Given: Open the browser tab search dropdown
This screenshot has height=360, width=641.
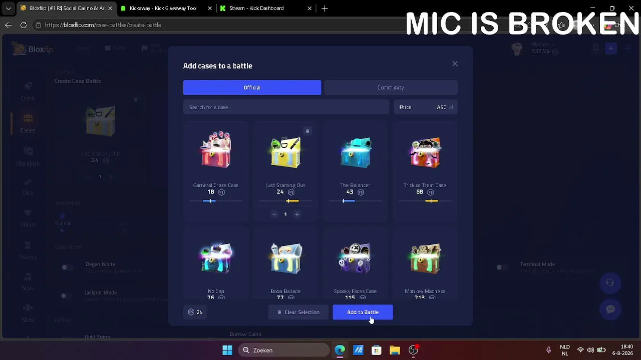Looking at the screenshot, I should (9, 8).
